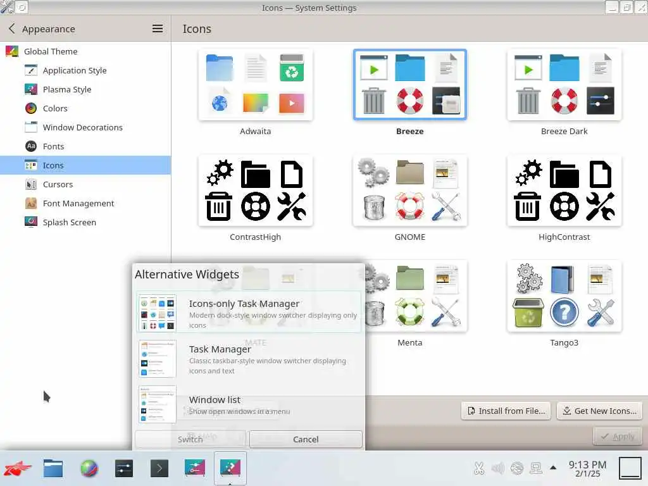
Task: Click the Font Management icon
Action: point(31,203)
